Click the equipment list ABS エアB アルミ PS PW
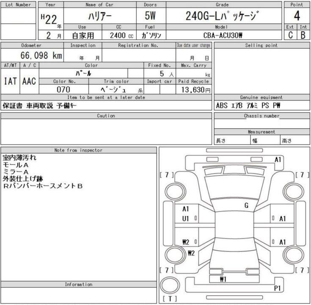 click(248, 105)
